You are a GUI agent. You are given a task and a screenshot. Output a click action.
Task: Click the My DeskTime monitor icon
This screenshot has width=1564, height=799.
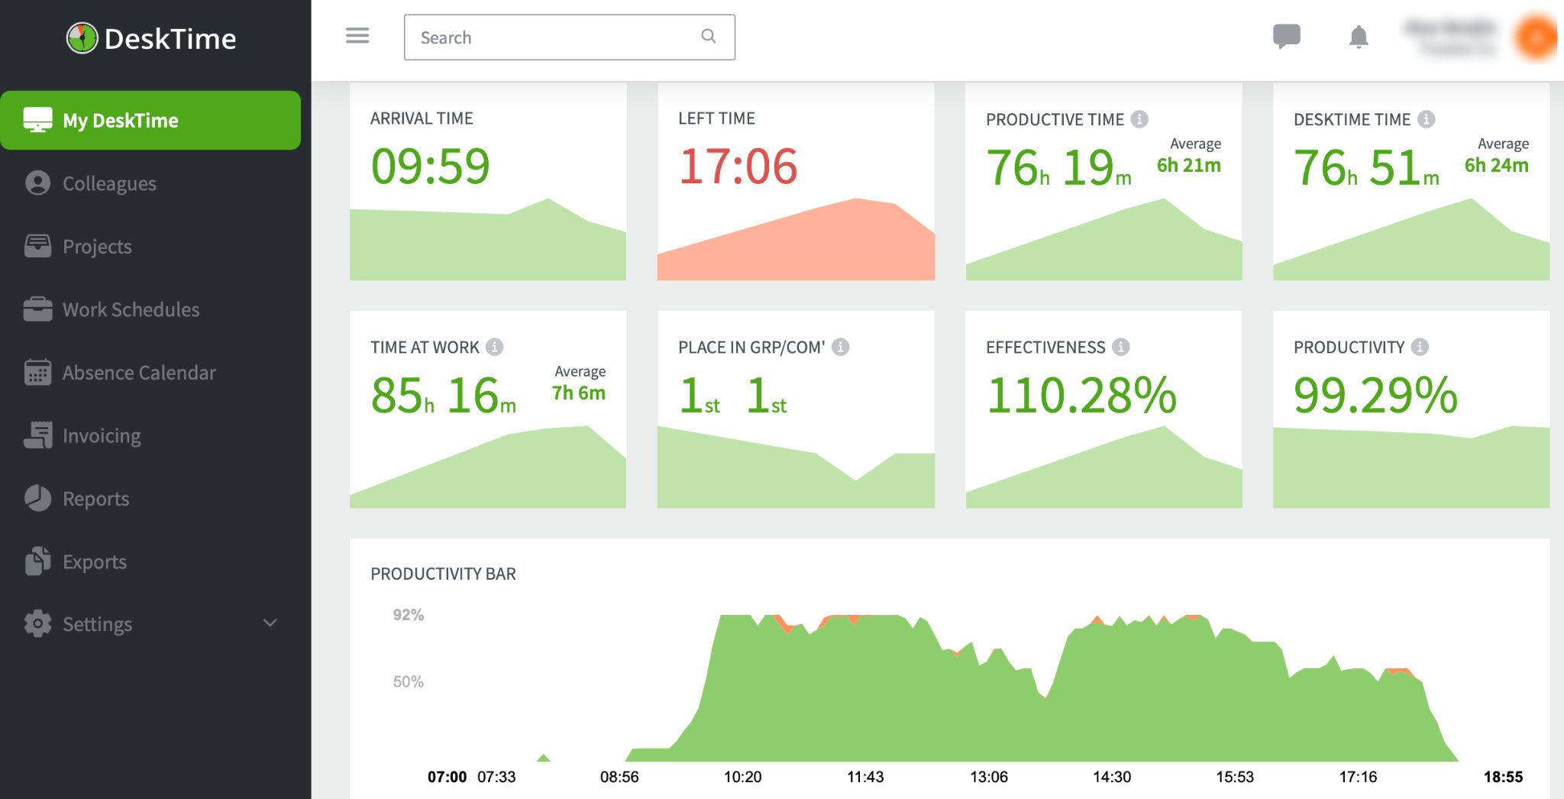[37, 120]
